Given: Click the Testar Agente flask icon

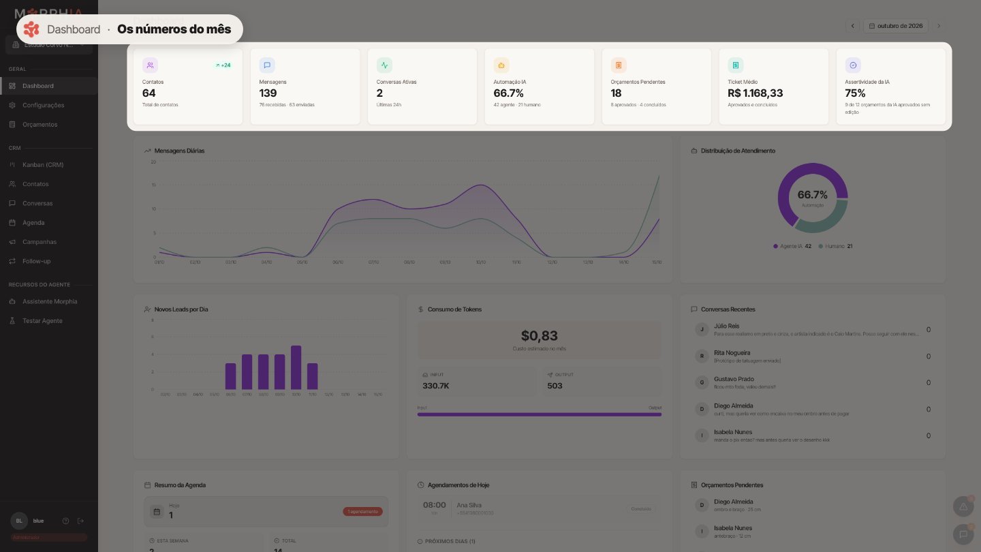Looking at the screenshot, I should pyautogui.click(x=12, y=321).
